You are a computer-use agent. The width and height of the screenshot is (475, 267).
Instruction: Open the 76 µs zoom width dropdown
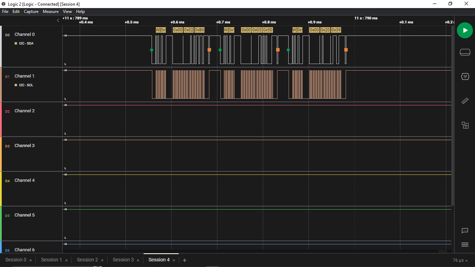(460, 260)
